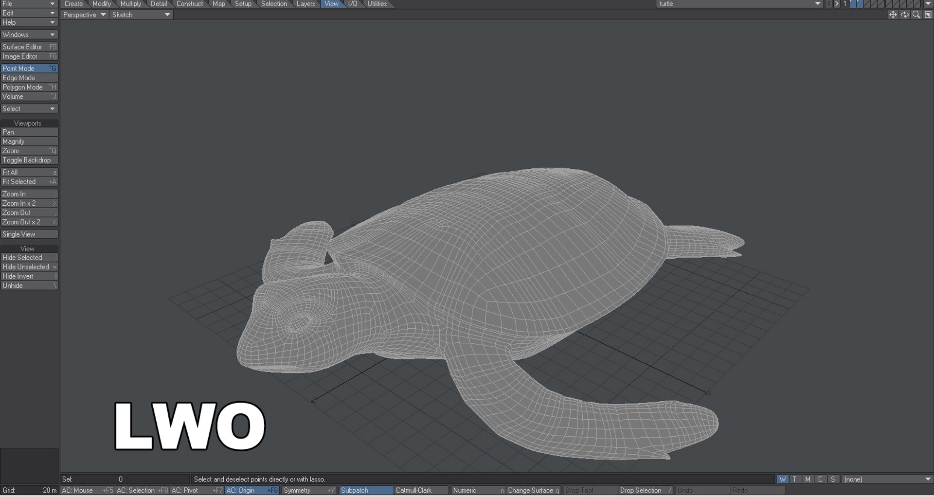Click the viewport maximize icon
The height and width of the screenshot is (497, 934).
coord(928,15)
